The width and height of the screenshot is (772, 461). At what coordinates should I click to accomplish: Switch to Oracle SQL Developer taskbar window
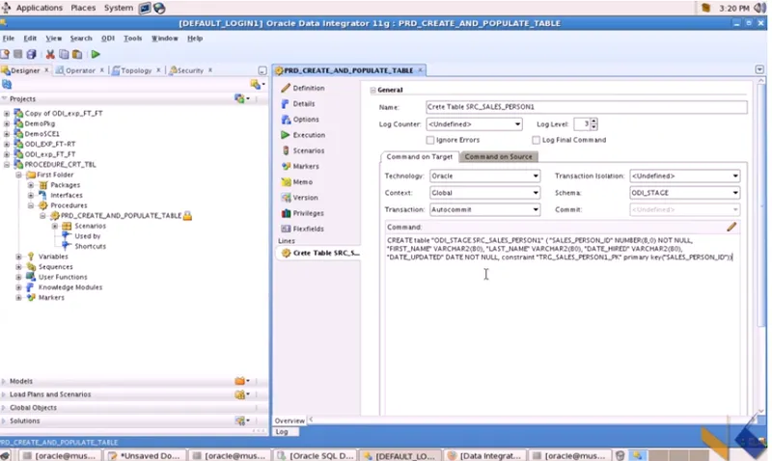click(x=316, y=456)
